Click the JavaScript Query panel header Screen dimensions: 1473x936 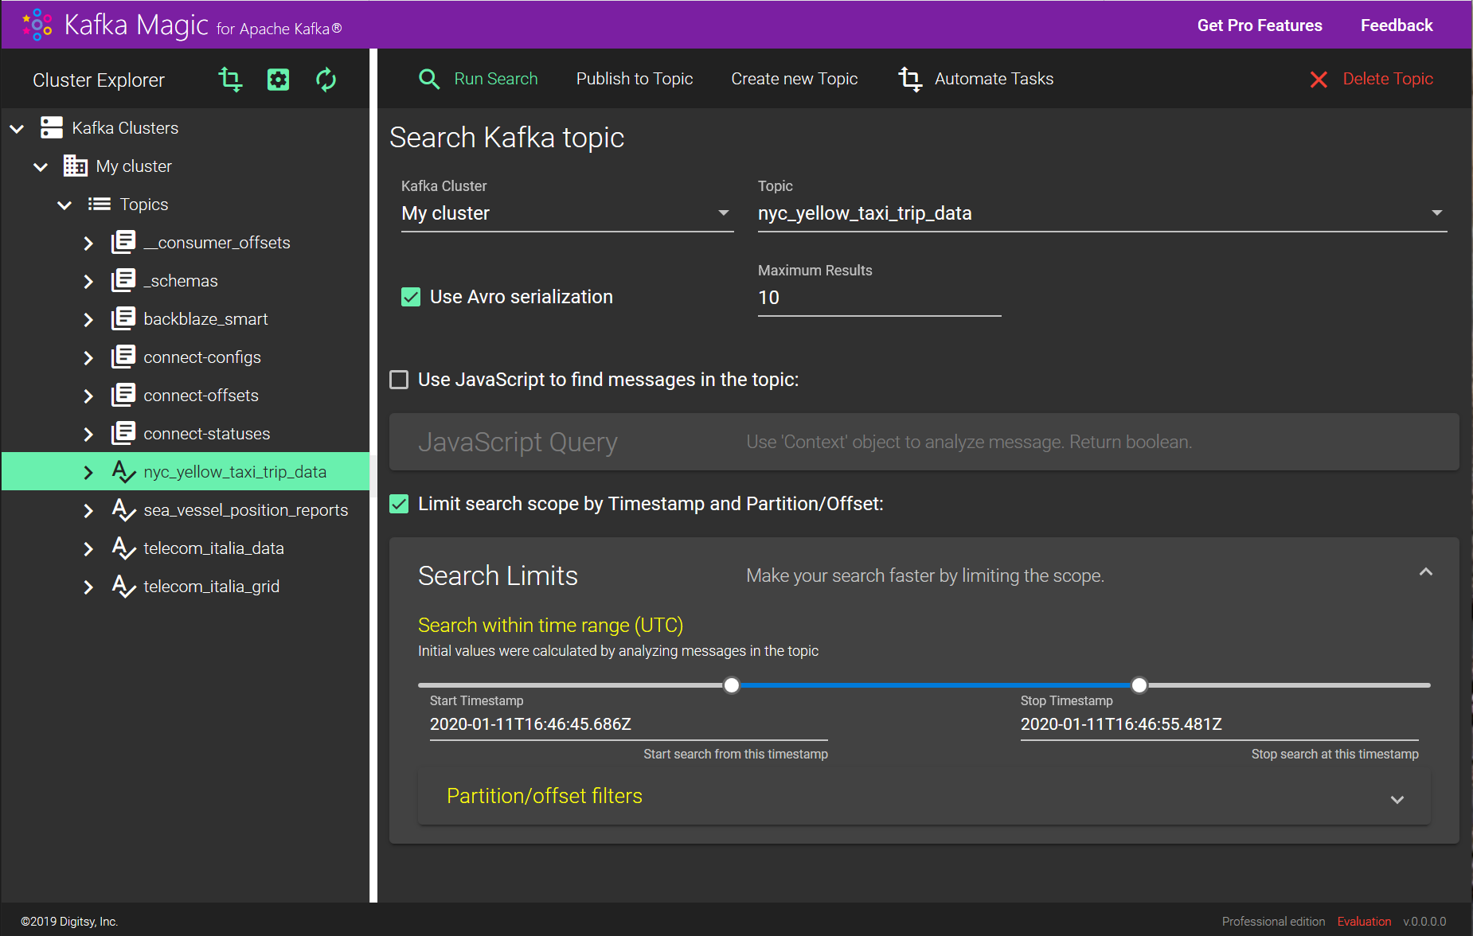coord(924,442)
